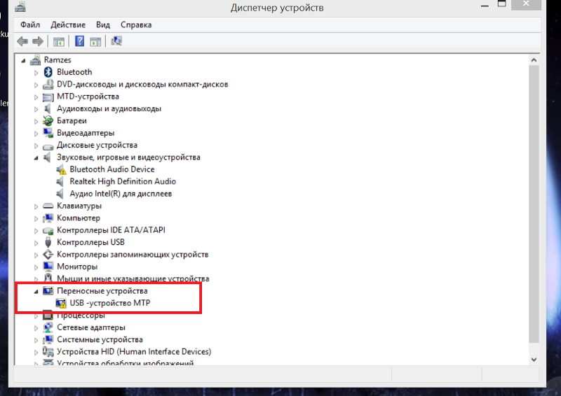
Task: Select the Bluetooth Audio Device label
Action: pyautogui.click(x=112, y=169)
